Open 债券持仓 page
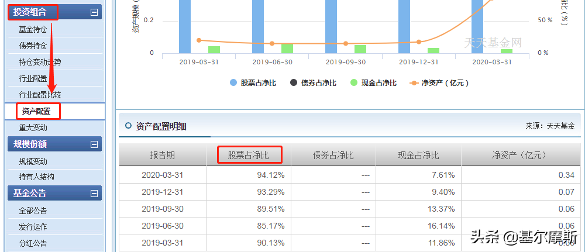The width and height of the screenshot is (585, 252). (33, 46)
